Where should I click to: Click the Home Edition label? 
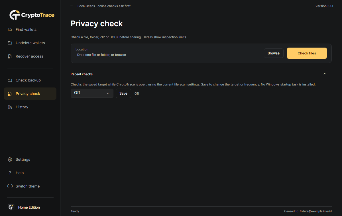(x=29, y=207)
